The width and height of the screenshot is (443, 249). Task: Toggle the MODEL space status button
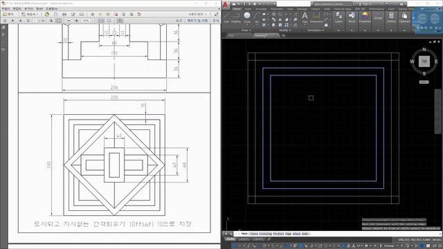pos(437,240)
